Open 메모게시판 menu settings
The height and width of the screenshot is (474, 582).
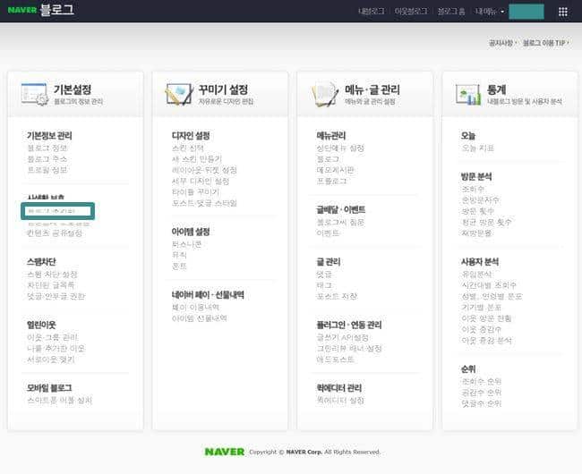[x=335, y=170]
